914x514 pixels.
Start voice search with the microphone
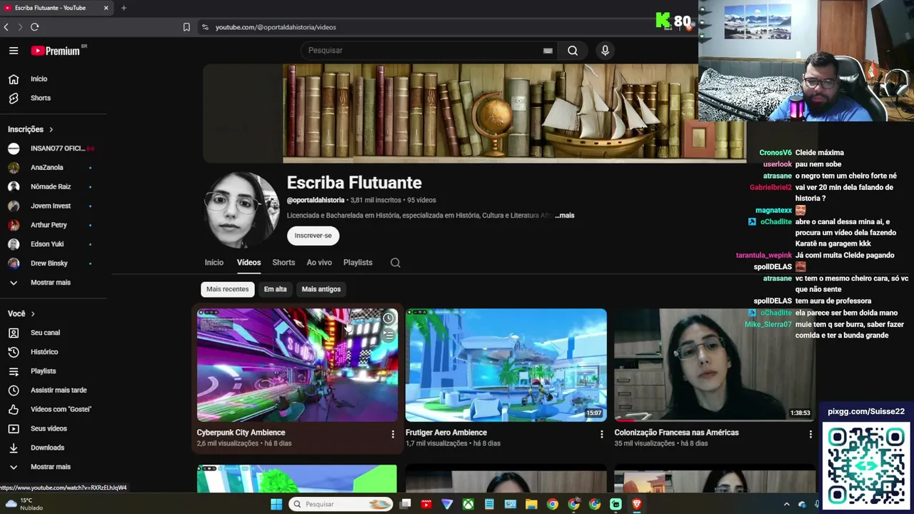(x=605, y=51)
